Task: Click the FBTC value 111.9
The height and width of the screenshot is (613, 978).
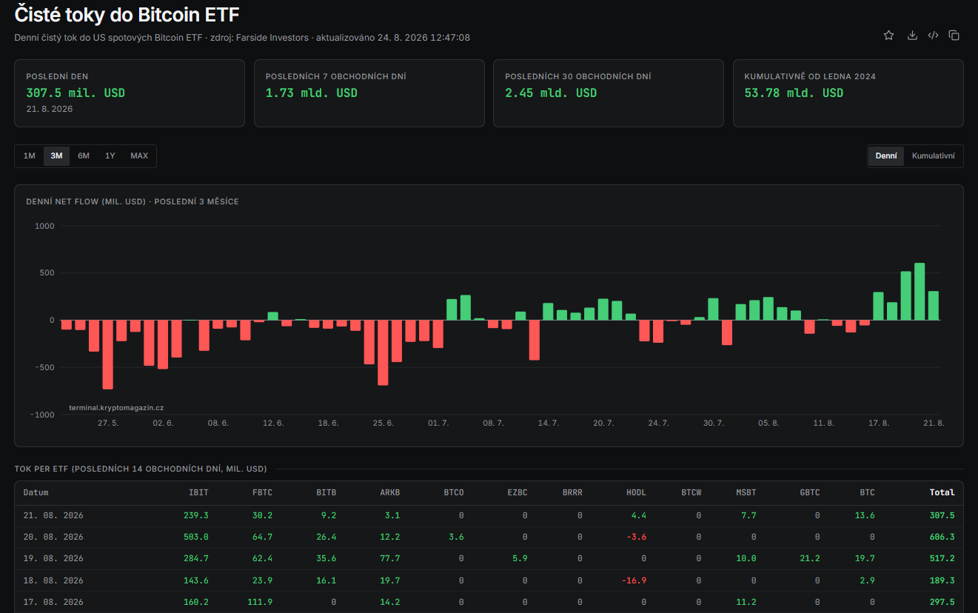Action: [261, 602]
